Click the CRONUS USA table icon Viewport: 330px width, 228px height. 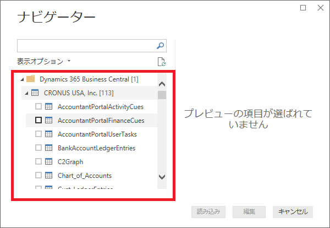[x=35, y=93]
